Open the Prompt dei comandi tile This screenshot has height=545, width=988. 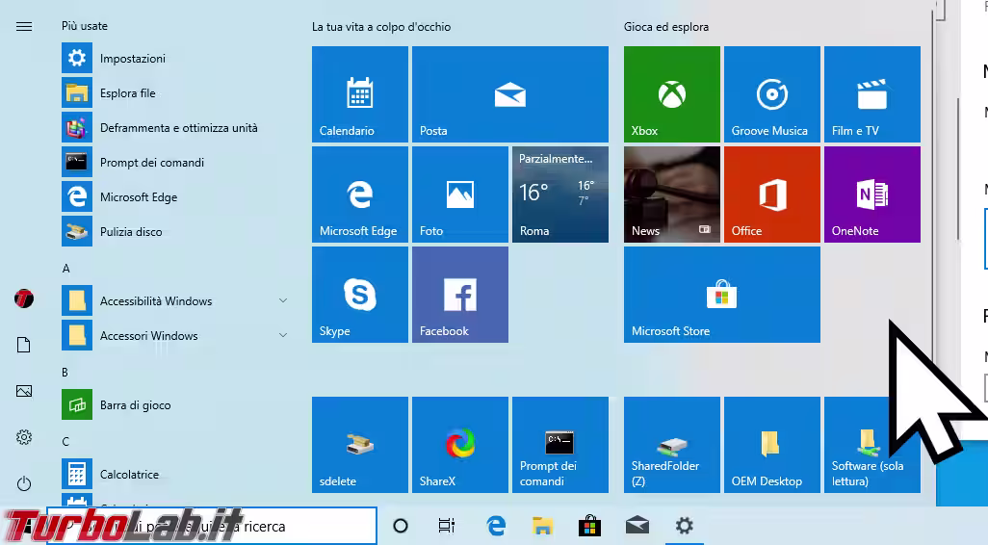(560, 444)
